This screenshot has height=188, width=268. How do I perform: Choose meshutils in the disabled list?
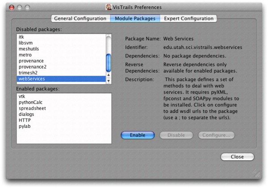coord(29,49)
